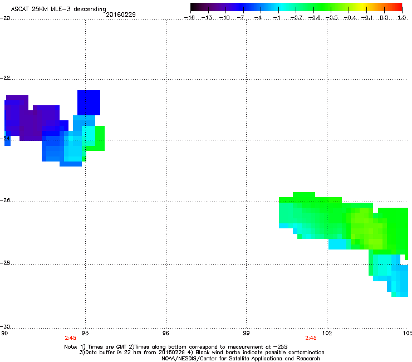Click the 'Data buffer is 22 hrs' note line
412x362 pixels.
point(202,353)
